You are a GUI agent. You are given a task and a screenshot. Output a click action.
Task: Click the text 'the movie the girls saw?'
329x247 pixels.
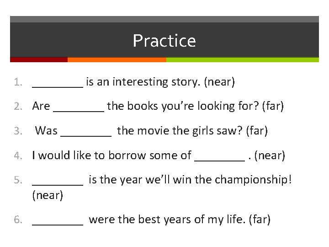[x=180, y=131]
